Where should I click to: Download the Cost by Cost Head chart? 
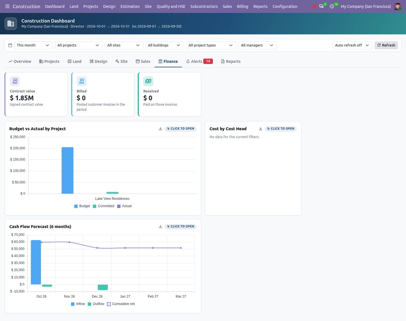click(x=261, y=129)
